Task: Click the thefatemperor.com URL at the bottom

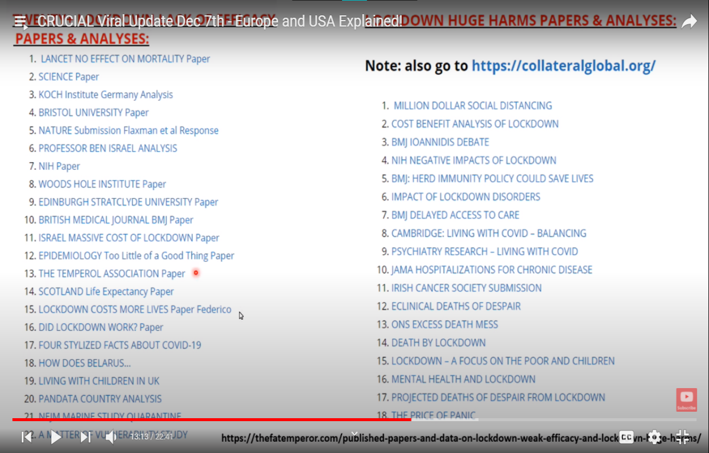Action: (462, 438)
